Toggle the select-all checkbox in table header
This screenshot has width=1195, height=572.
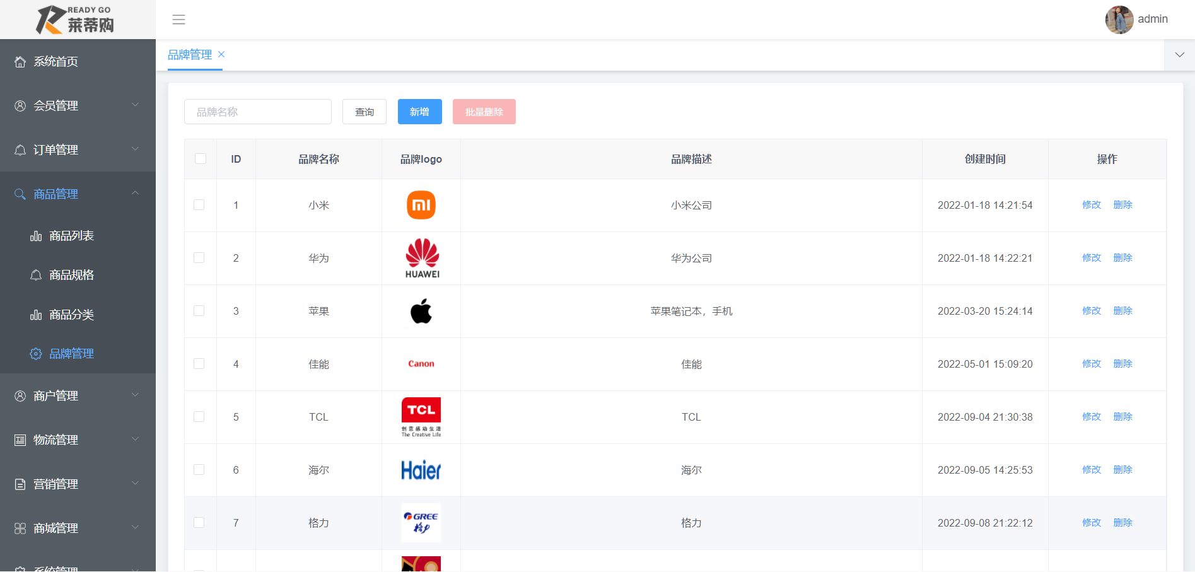(201, 159)
